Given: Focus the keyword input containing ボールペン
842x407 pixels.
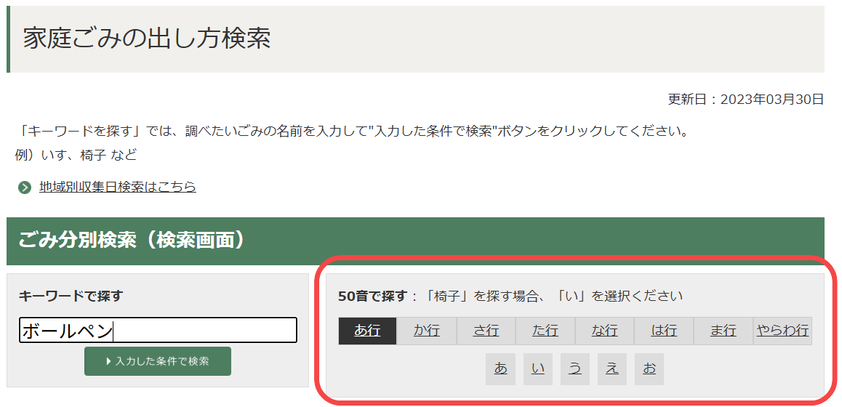Looking at the screenshot, I should coord(158,330).
